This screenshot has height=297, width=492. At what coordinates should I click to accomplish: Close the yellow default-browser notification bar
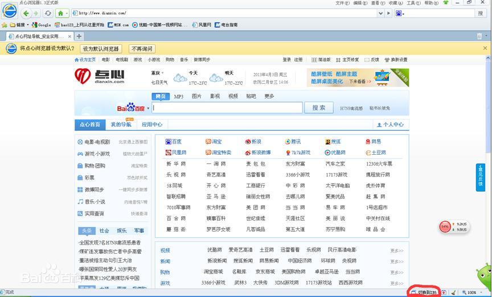[485, 48]
